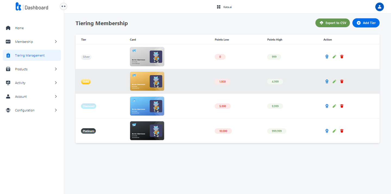Image resolution: width=391 pixels, height=194 pixels.
Task: Open the Activity sidebar submenu
Action: pyautogui.click(x=56, y=83)
